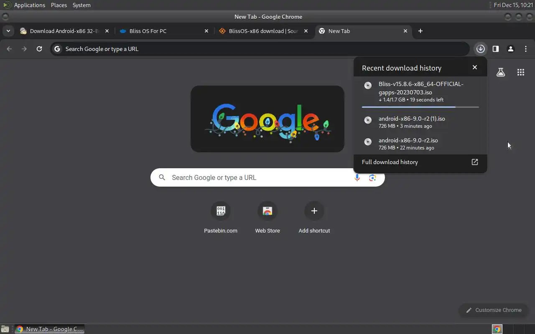Click the magnifier icon in the search box
The height and width of the screenshot is (334, 535).
[x=162, y=177]
